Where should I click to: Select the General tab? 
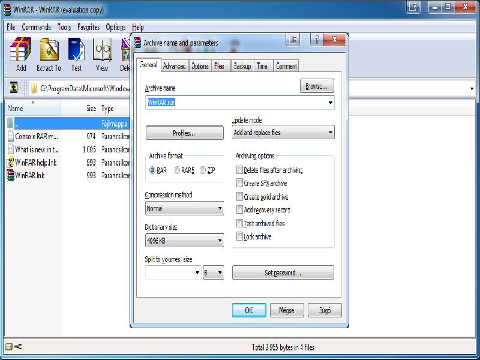148,65
